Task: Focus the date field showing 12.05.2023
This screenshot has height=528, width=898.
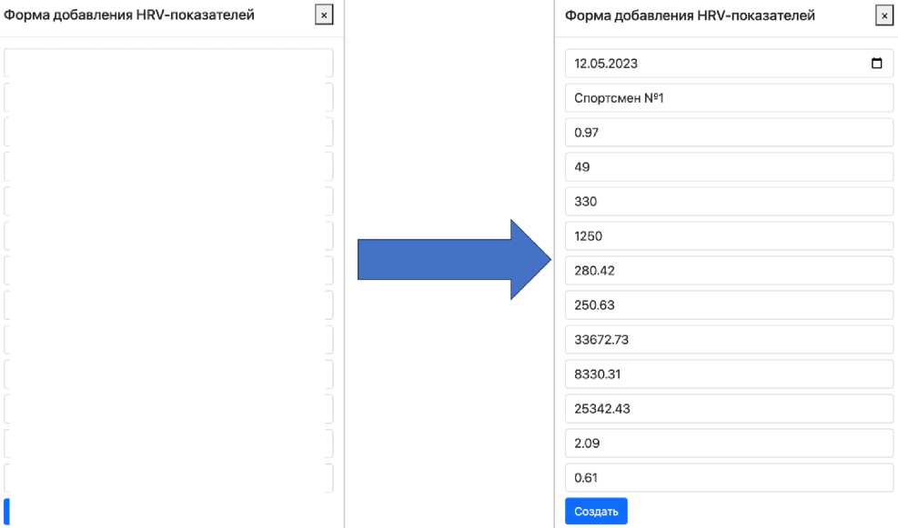Action: (x=710, y=64)
